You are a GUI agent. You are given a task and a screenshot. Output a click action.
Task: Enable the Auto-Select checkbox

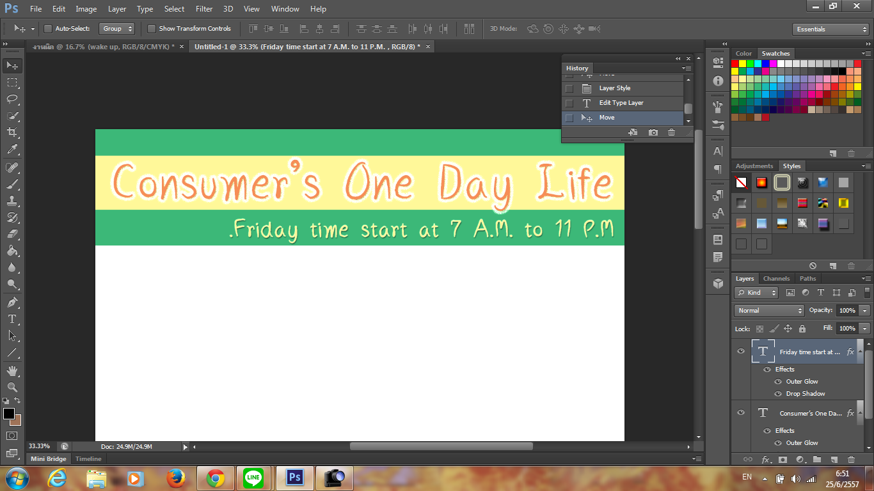[x=48, y=29]
